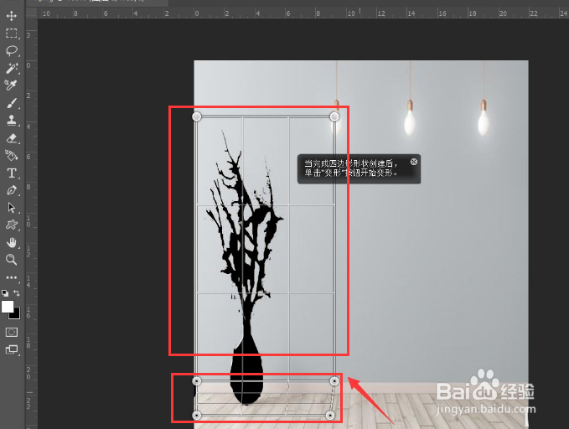
Task: Select the Clone Stamp tool
Action: pos(11,120)
